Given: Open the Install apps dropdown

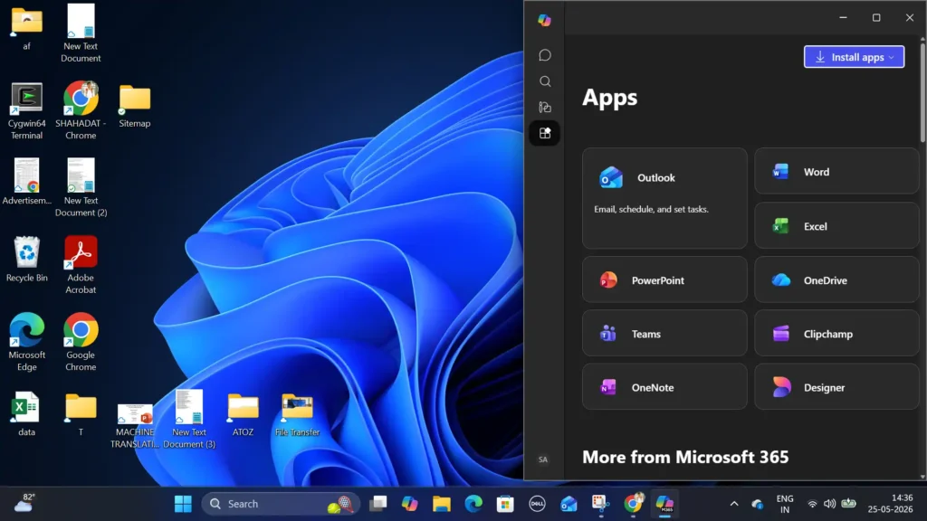Looking at the screenshot, I should pyautogui.click(x=854, y=57).
